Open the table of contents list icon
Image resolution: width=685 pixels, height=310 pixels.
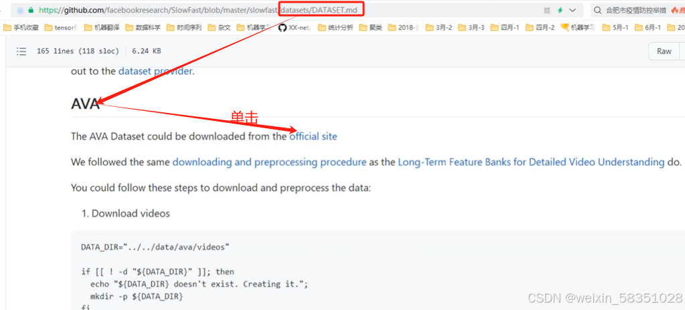21,51
